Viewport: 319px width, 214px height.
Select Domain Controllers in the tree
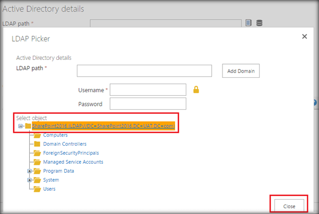(x=65, y=144)
